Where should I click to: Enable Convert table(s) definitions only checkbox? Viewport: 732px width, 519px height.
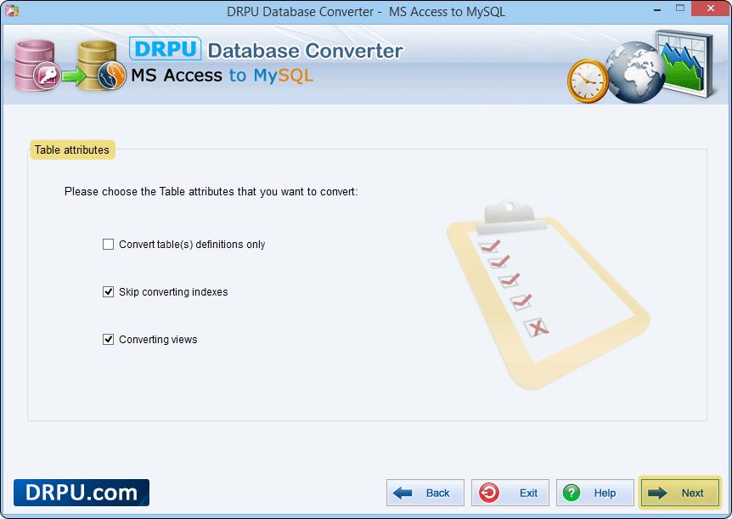pyautogui.click(x=108, y=245)
